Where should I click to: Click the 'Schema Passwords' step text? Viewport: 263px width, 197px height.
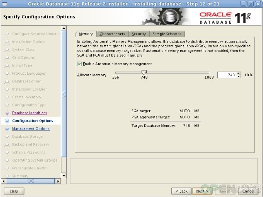29,153
